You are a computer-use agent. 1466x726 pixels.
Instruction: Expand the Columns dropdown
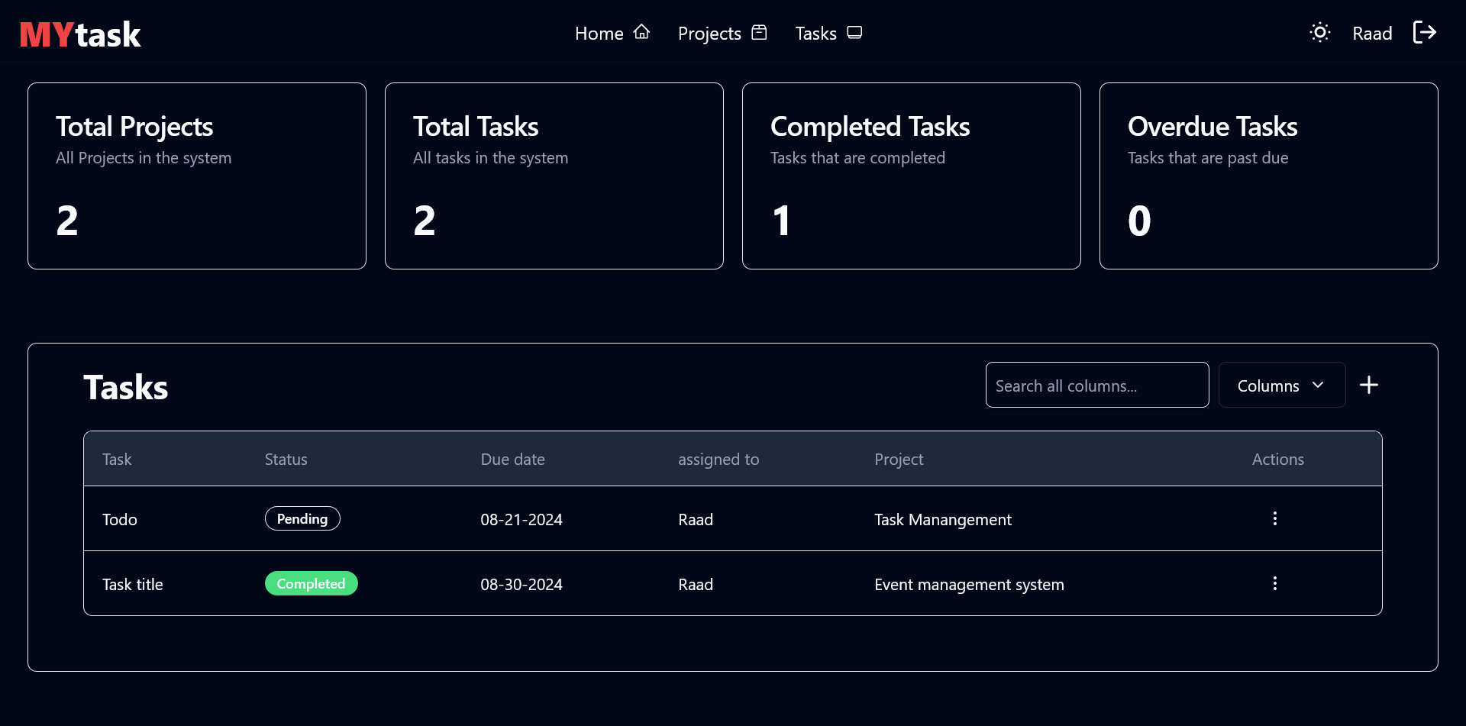[x=1281, y=386]
